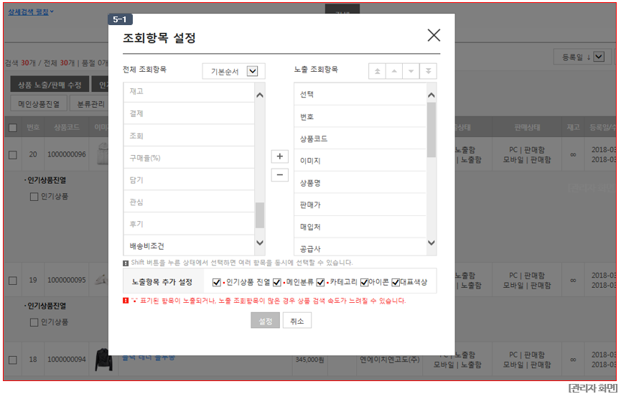
Task: Select 구매율(%) in 전체 조회항목 list
Action: (x=189, y=158)
